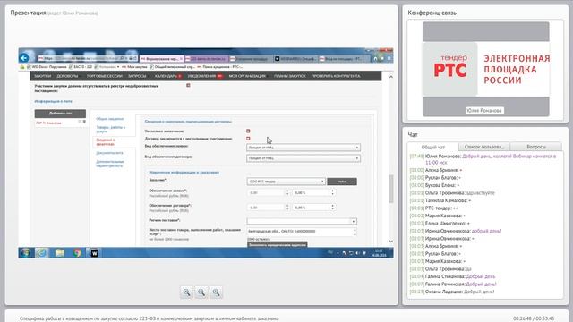The image size is (573, 322).
Task: Click stepper arrows of 'Обеспечение договора' percent field
Action: point(332,208)
